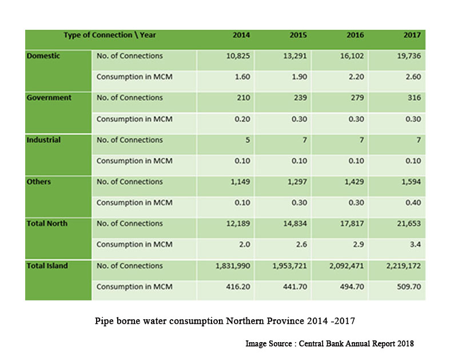Select the cell showing 19,736 connections

pos(409,56)
